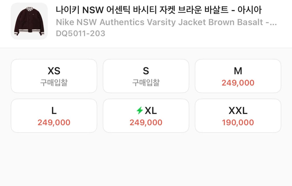
Task: Pick size XXL priced 190,000
Action: (238, 115)
